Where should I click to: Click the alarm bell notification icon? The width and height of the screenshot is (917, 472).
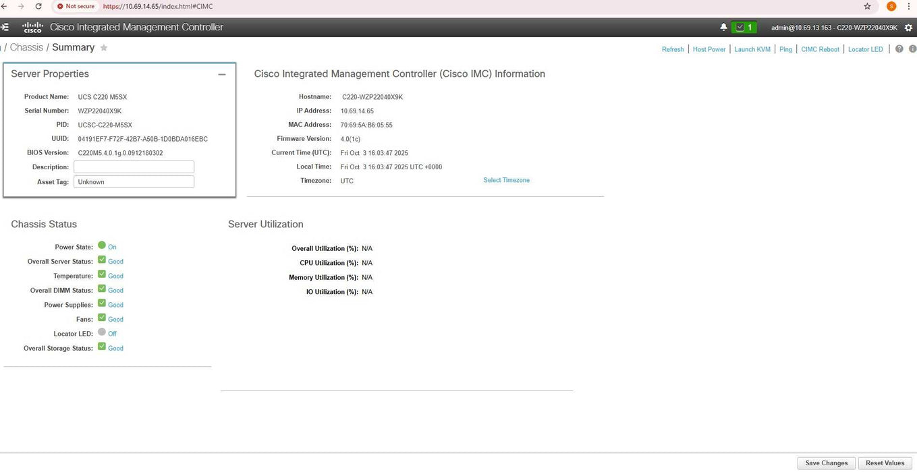tap(723, 28)
